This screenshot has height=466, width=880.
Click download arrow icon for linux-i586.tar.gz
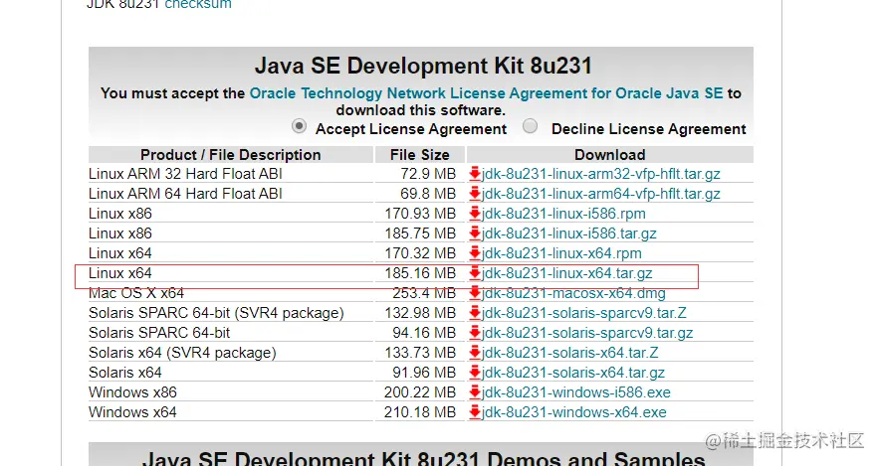[x=475, y=233]
